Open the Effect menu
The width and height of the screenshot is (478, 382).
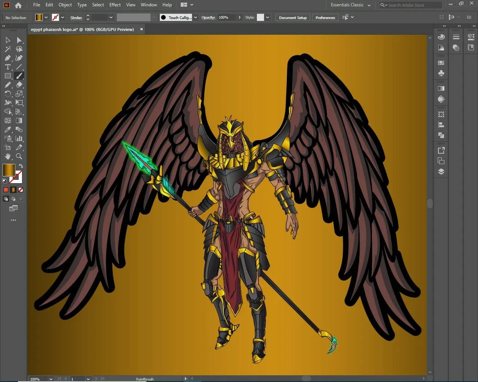(x=115, y=5)
